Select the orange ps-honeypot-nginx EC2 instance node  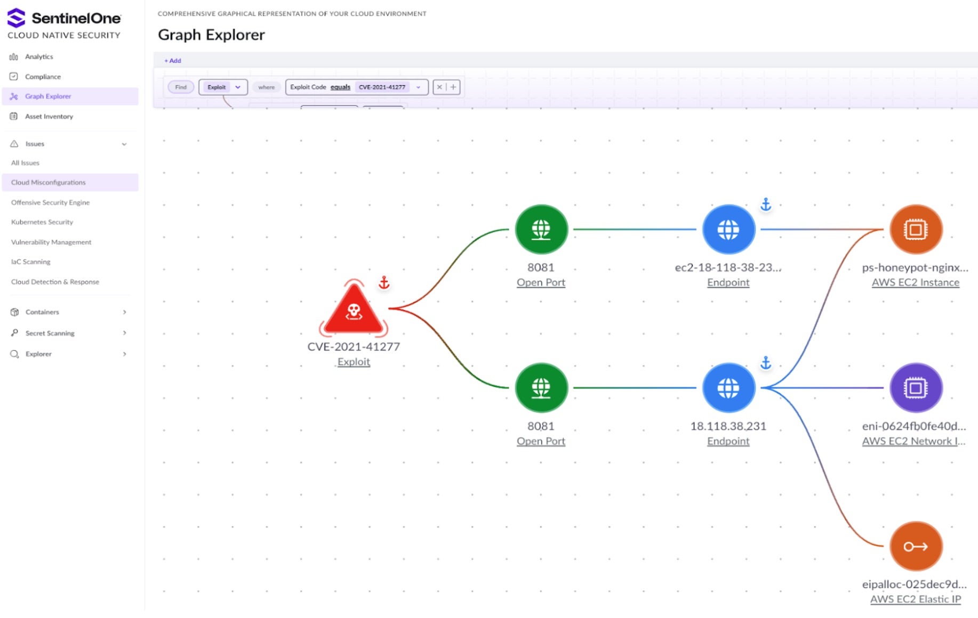(915, 230)
